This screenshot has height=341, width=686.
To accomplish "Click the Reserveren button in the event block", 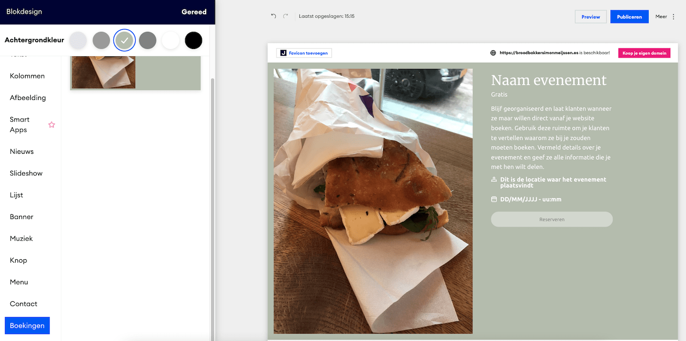I will (552, 219).
